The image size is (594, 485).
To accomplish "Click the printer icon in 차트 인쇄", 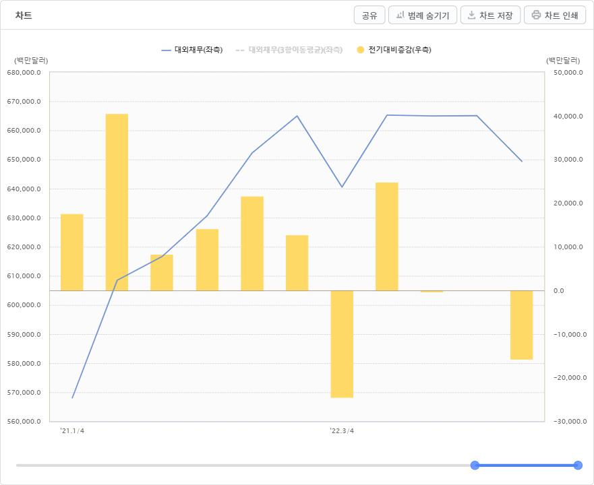I will [536, 15].
